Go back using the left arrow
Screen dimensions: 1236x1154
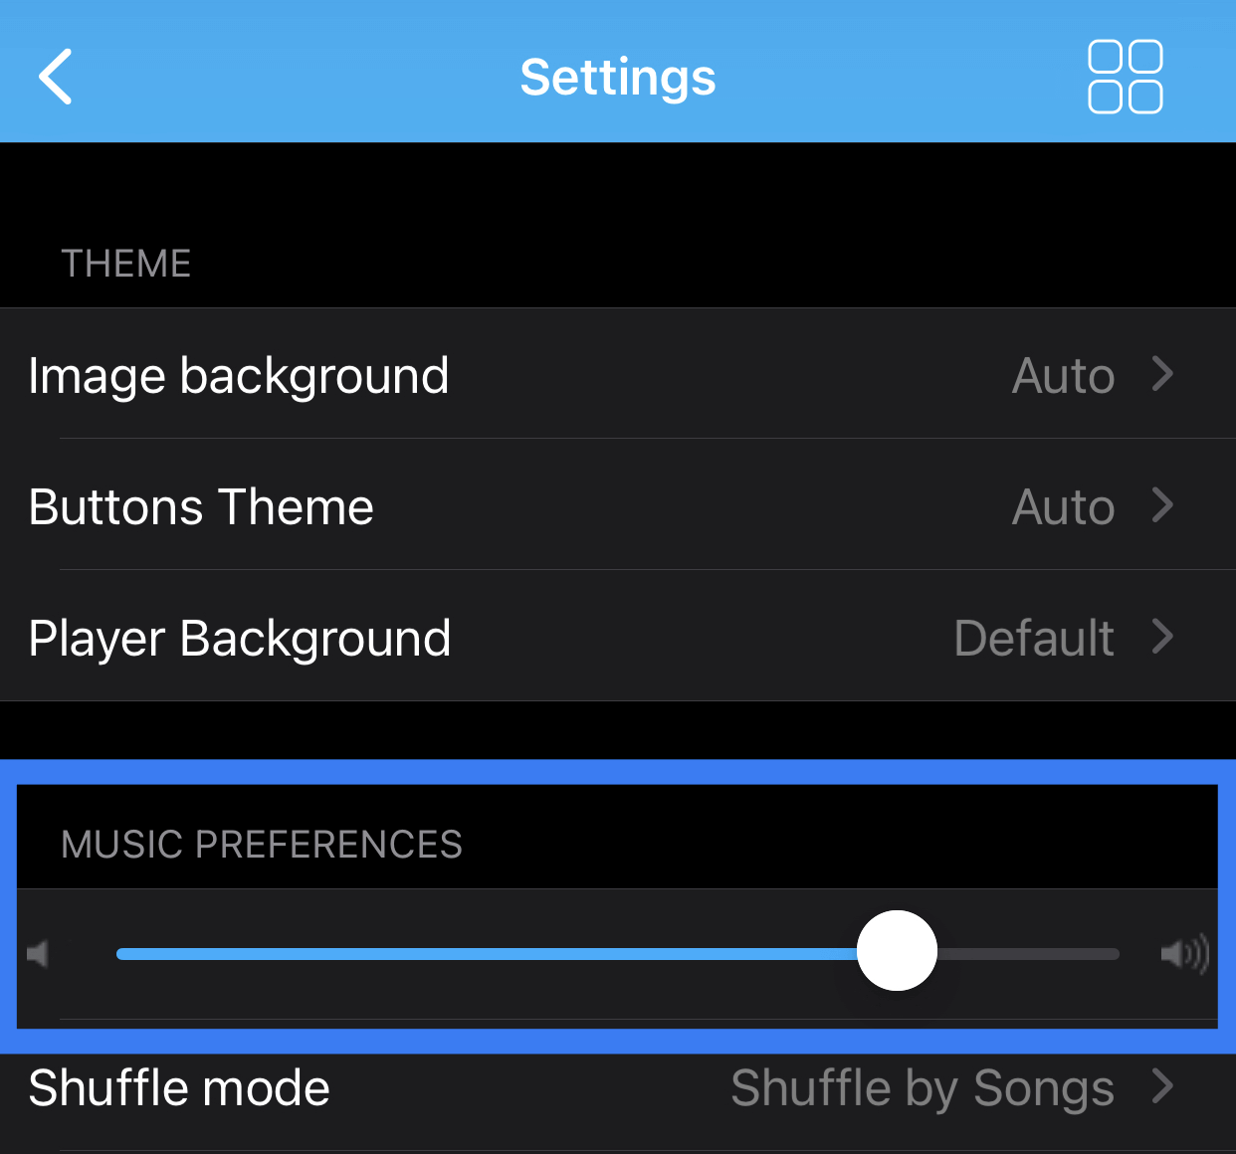(56, 77)
